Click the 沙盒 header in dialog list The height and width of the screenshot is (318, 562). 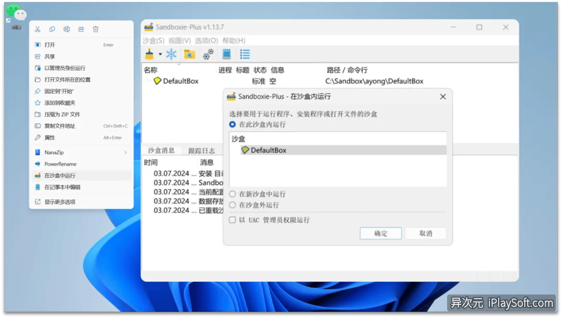pyautogui.click(x=238, y=139)
